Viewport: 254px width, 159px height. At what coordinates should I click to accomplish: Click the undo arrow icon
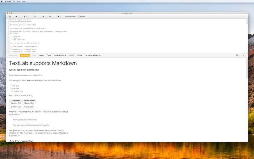[43, 17]
